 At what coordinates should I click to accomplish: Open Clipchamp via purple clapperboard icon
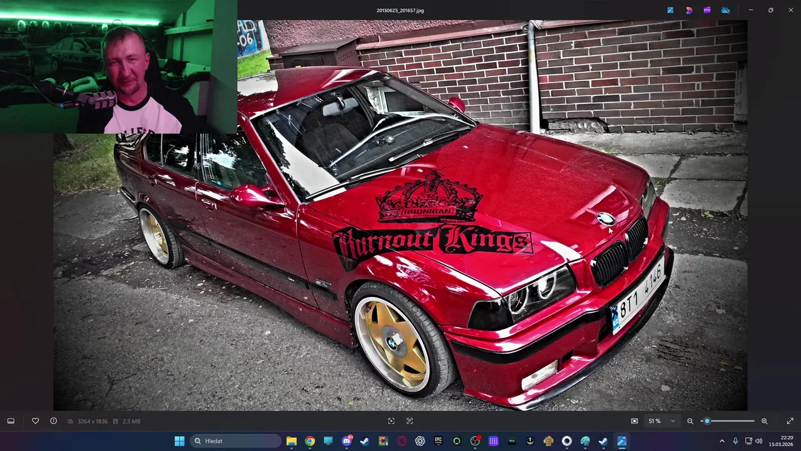point(707,10)
